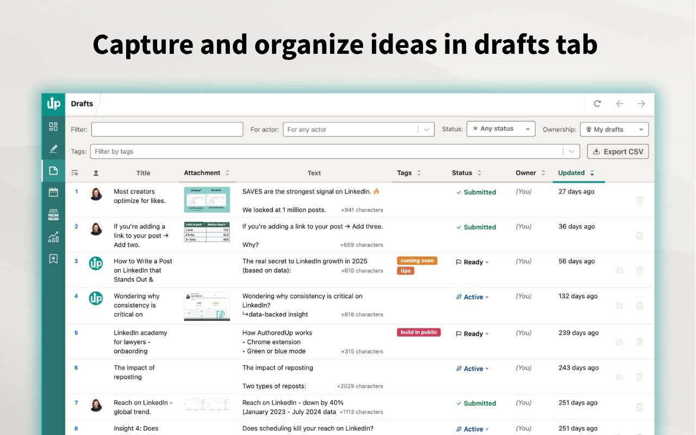This screenshot has height=435, width=696.
Task: Delete the 'Wondering why consistency' draft
Action: pos(639,306)
